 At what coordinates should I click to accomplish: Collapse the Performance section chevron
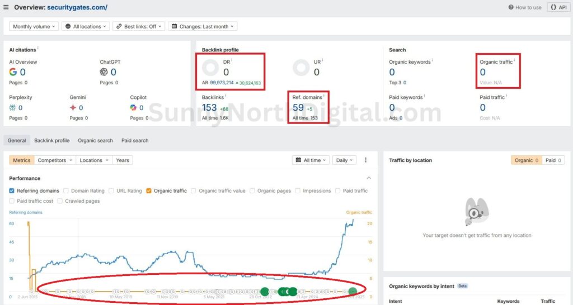click(x=369, y=178)
